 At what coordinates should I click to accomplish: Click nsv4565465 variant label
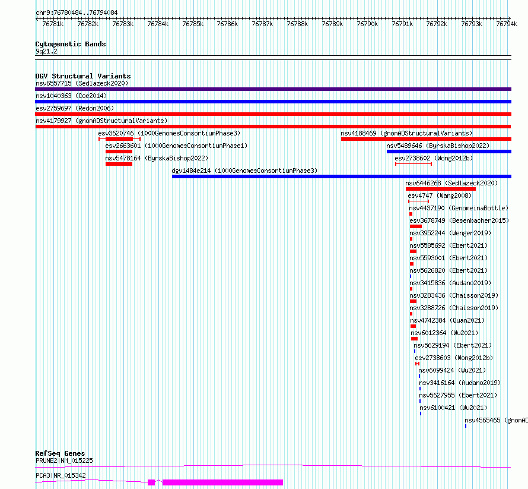click(x=496, y=420)
